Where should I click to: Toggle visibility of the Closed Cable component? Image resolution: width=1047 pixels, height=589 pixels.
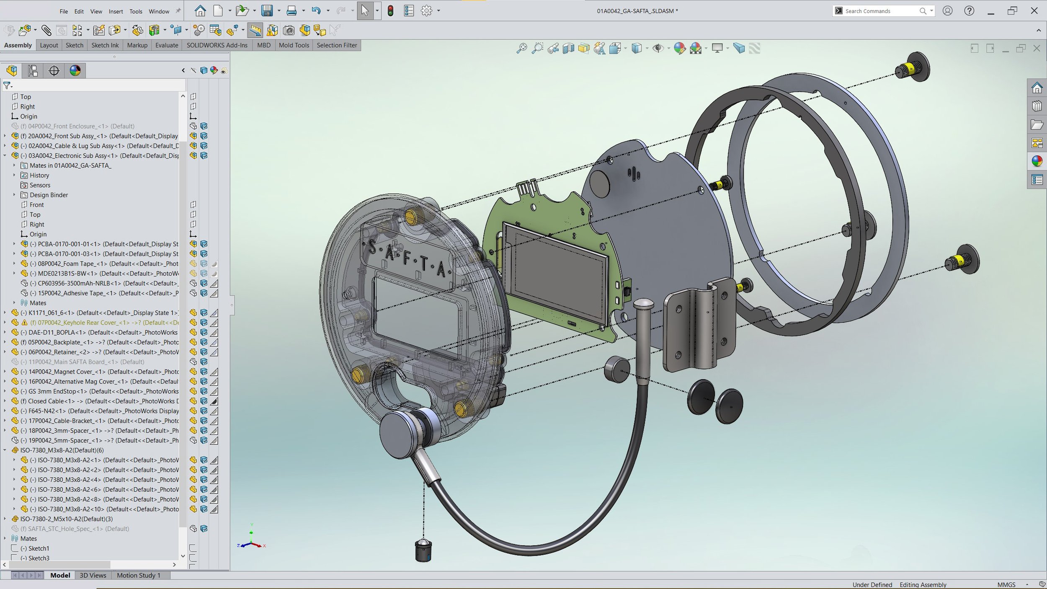click(x=193, y=401)
